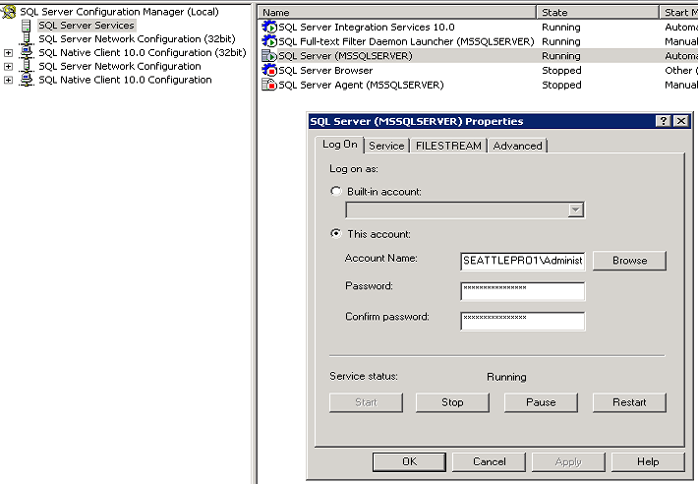
Task: Click the dialog's question mark help icon
Action: tap(664, 121)
